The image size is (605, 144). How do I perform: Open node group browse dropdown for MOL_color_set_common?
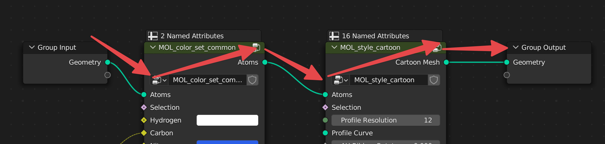click(x=159, y=80)
